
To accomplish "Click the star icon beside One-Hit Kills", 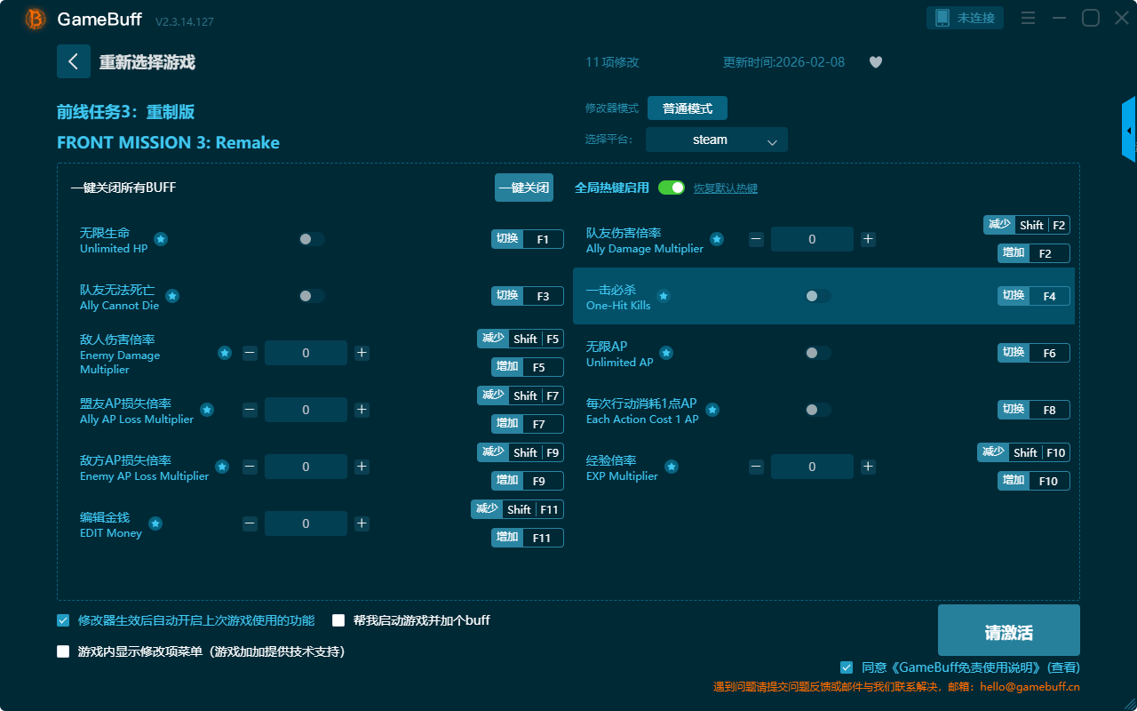I will [x=664, y=296].
